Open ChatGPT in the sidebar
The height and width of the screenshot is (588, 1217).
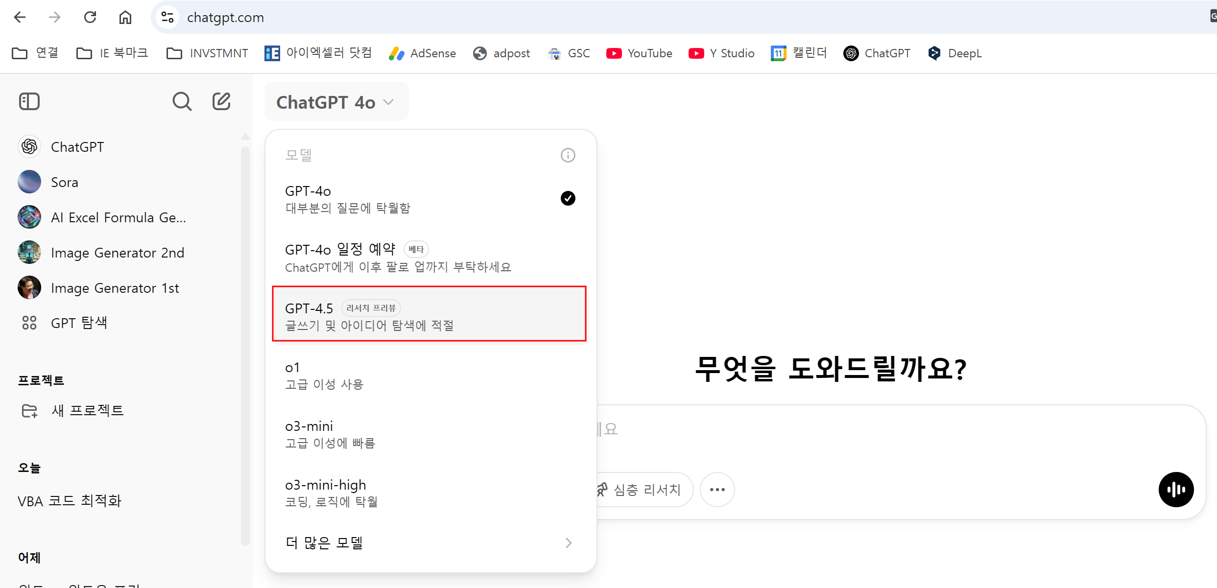coord(122,147)
